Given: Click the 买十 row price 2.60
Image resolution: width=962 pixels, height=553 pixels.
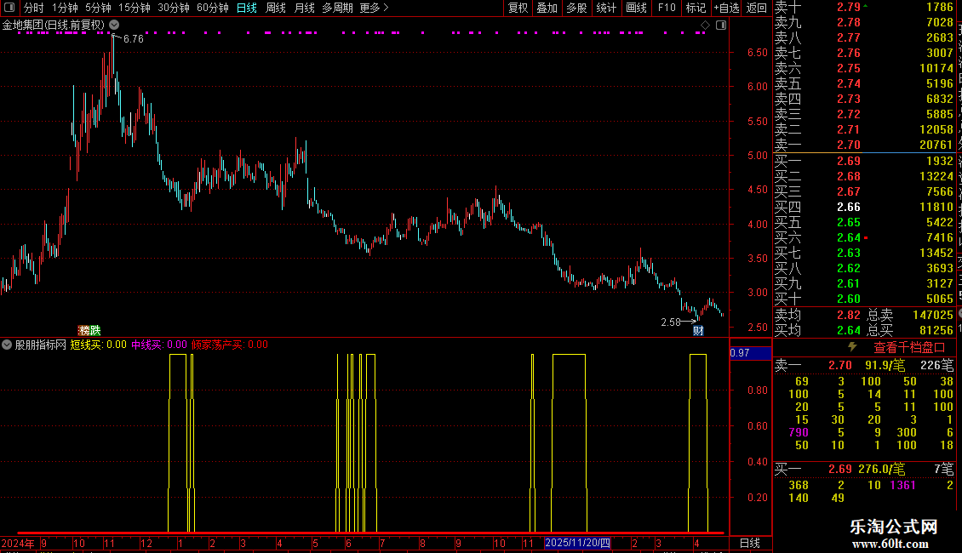Looking at the screenshot, I should click(849, 299).
